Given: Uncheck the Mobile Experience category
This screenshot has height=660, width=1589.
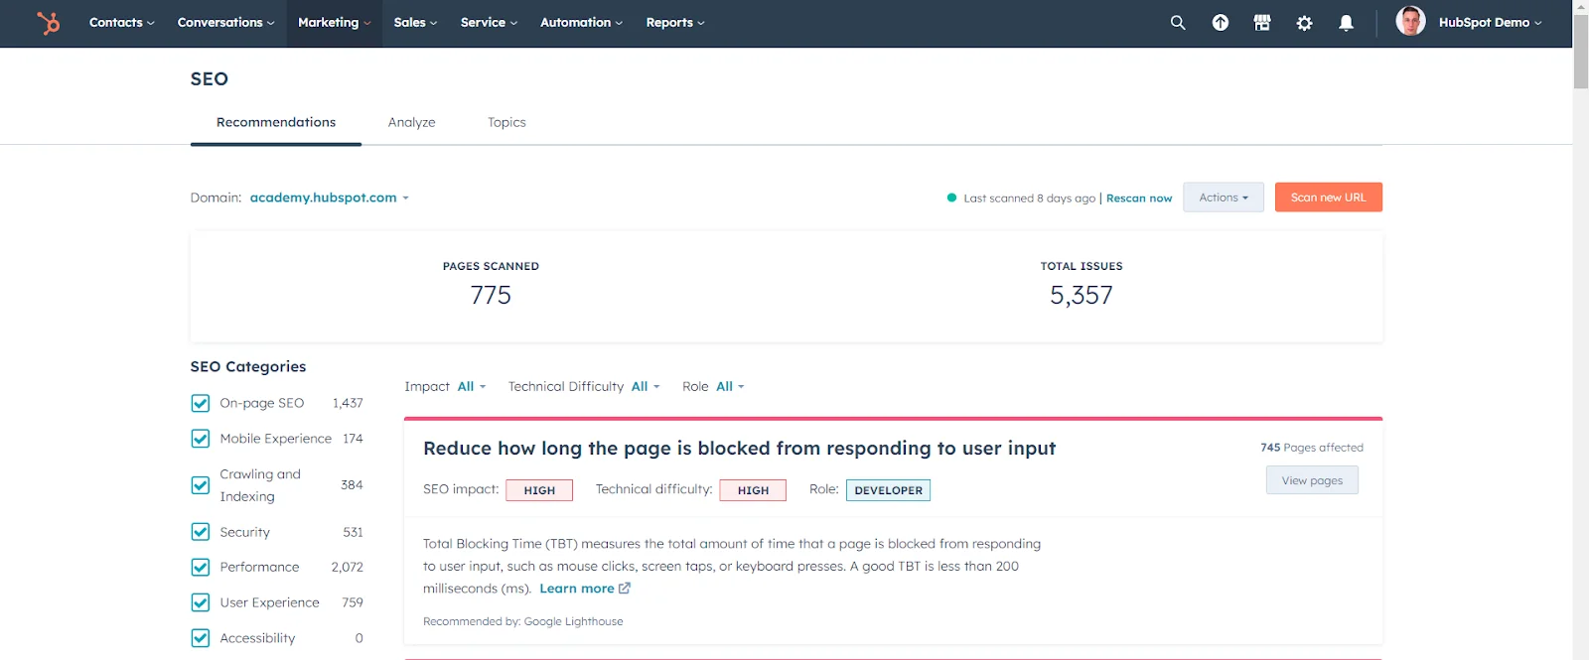Looking at the screenshot, I should coord(201,439).
